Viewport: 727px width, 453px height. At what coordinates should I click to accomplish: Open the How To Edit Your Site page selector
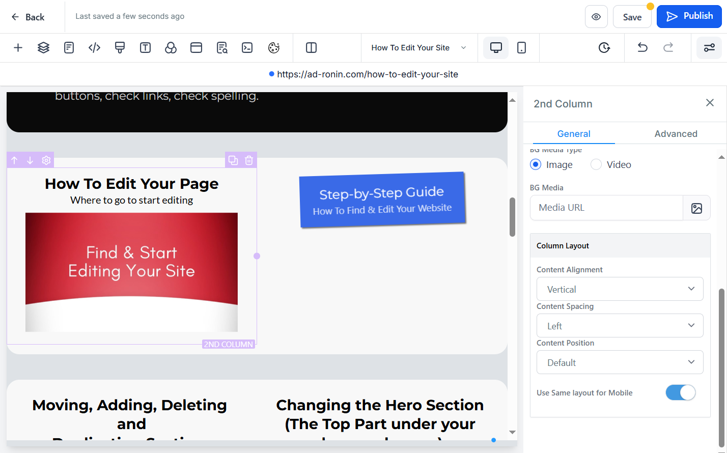tap(419, 48)
